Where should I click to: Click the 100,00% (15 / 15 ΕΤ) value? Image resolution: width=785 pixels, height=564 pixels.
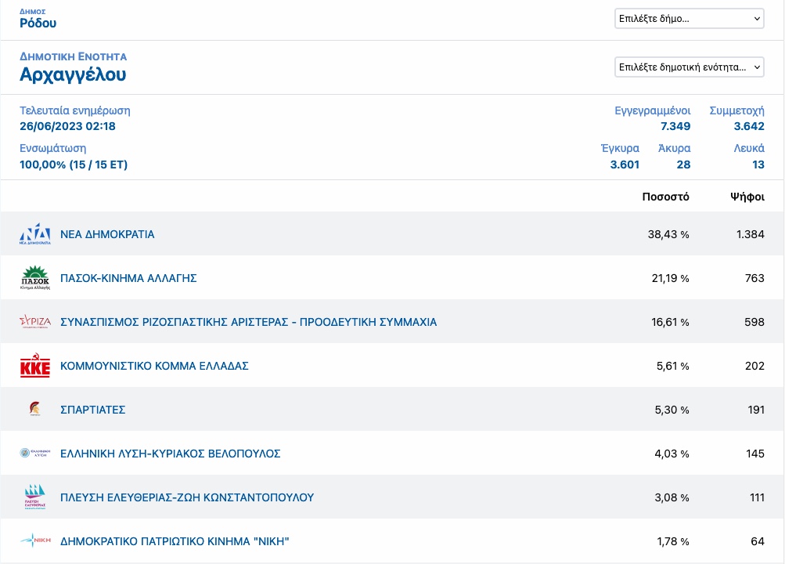tap(74, 164)
